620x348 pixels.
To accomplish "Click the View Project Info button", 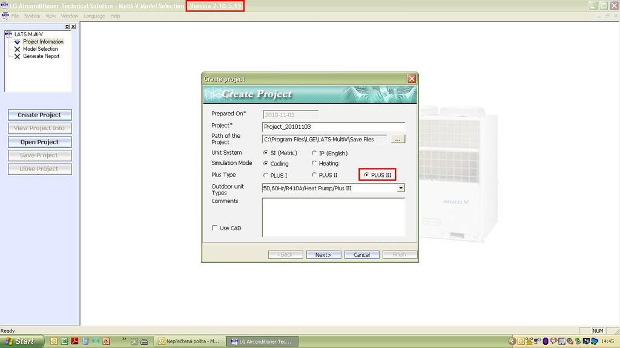I will pyautogui.click(x=39, y=128).
